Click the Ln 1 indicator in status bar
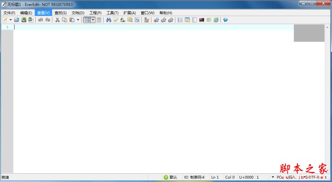Screen dimensions: 332x182 (x=215, y=177)
